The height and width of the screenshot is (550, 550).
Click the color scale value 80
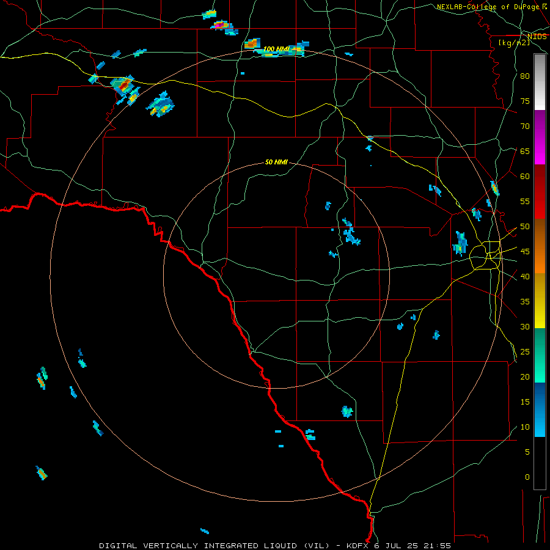point(525,76)
